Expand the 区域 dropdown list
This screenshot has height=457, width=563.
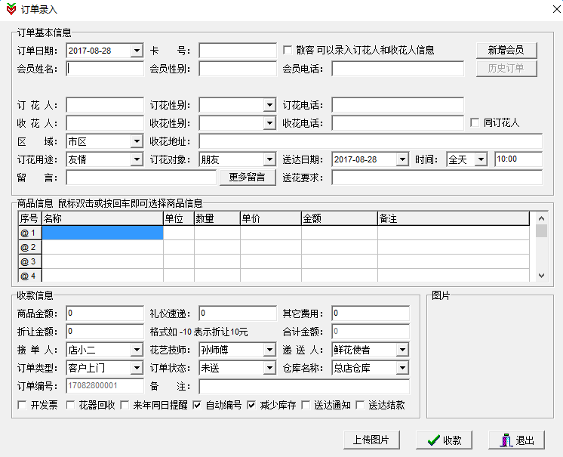pos(137,141)
